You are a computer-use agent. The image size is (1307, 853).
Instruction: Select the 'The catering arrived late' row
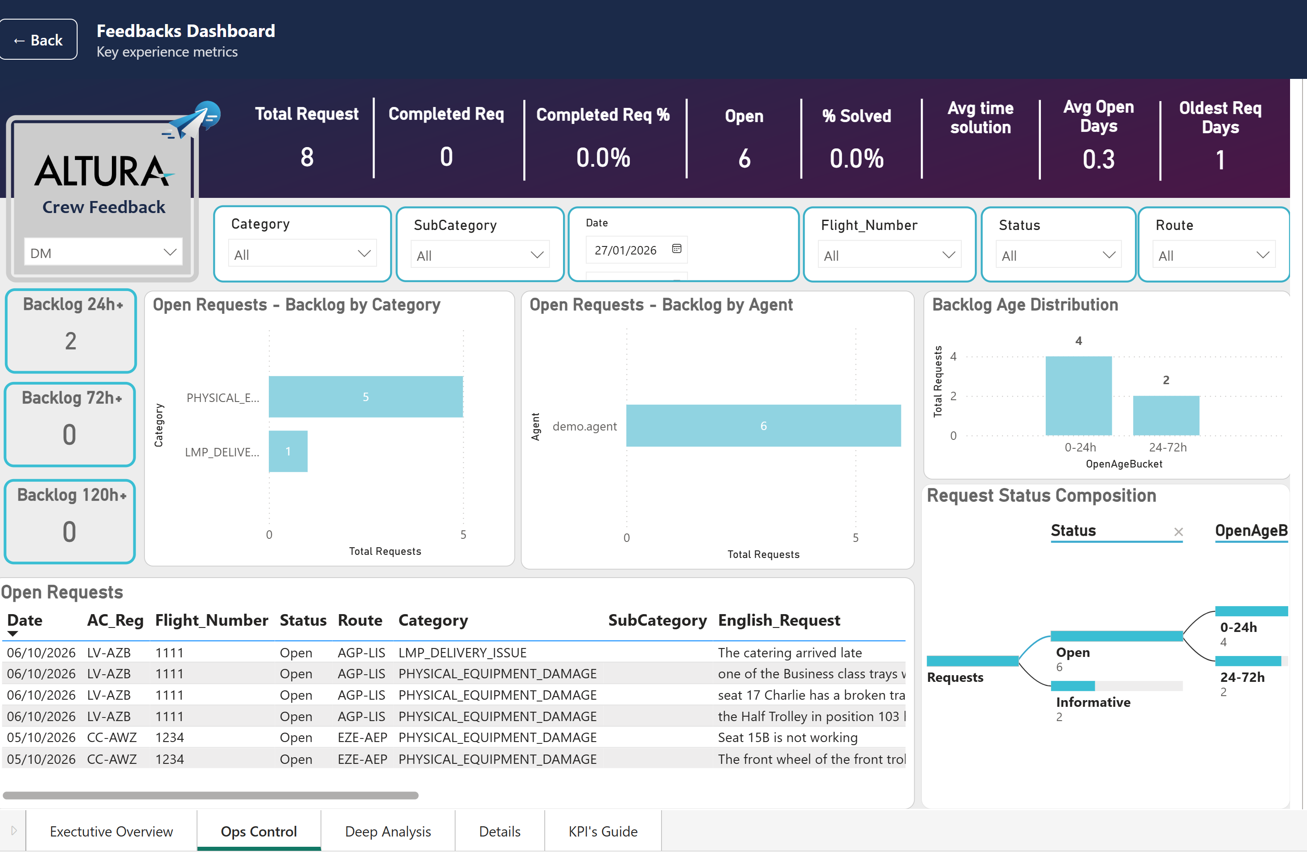coord(454,652)
